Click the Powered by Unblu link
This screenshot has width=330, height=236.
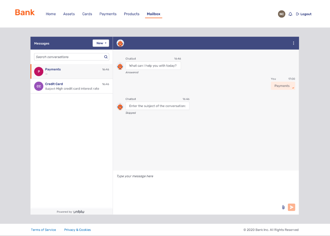tap(71, 211)
